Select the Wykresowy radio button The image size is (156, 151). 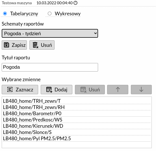point(49,14)
